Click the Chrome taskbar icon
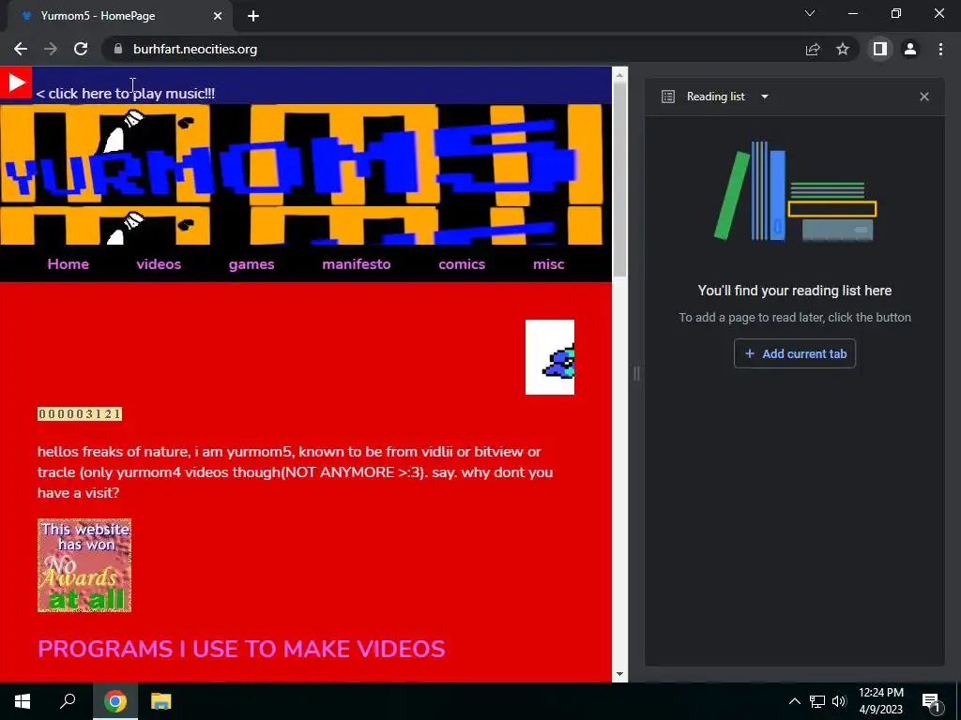This screenshot has width=961, height=720. tap(114, 701)
